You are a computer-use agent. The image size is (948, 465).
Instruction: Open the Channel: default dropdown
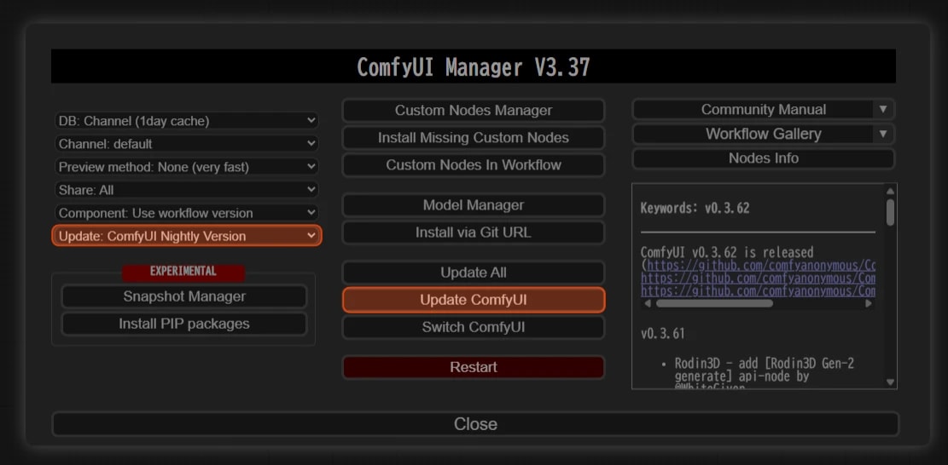[186, 144]
